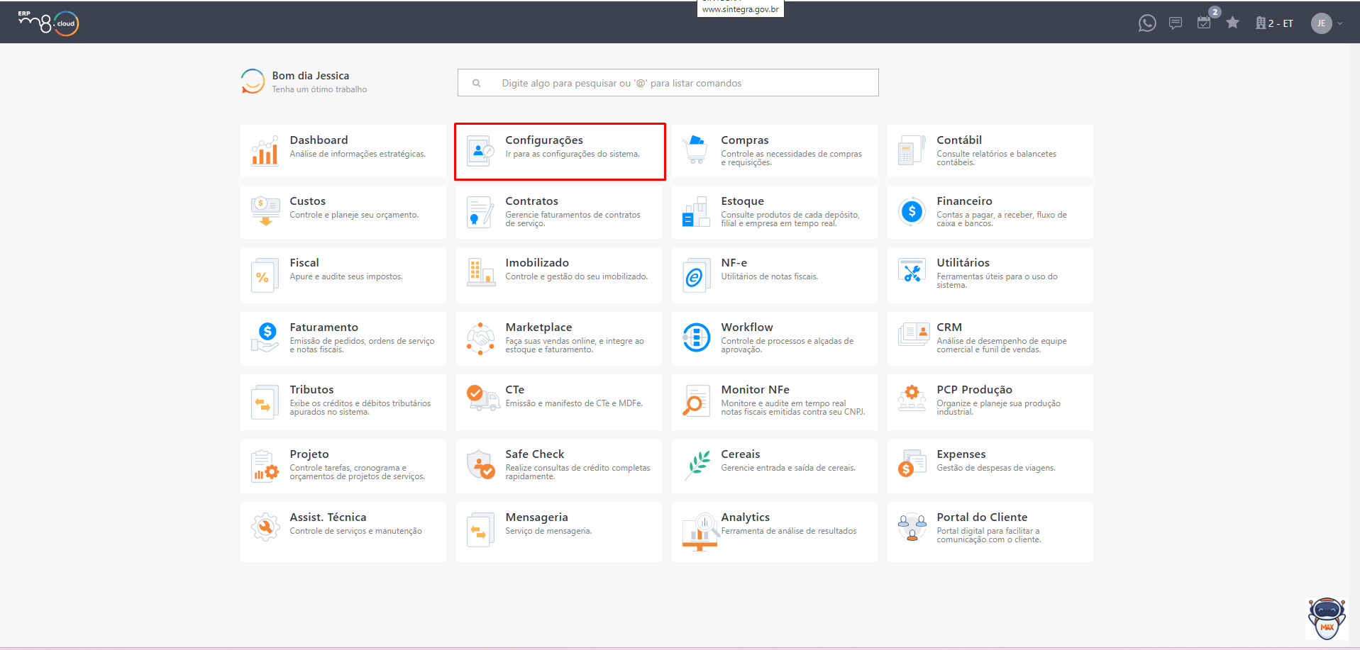Go to the Estoque module

774,212
